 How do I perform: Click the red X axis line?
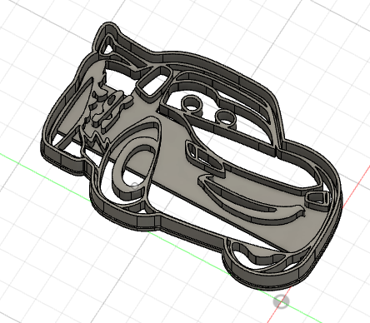(358, 181)
